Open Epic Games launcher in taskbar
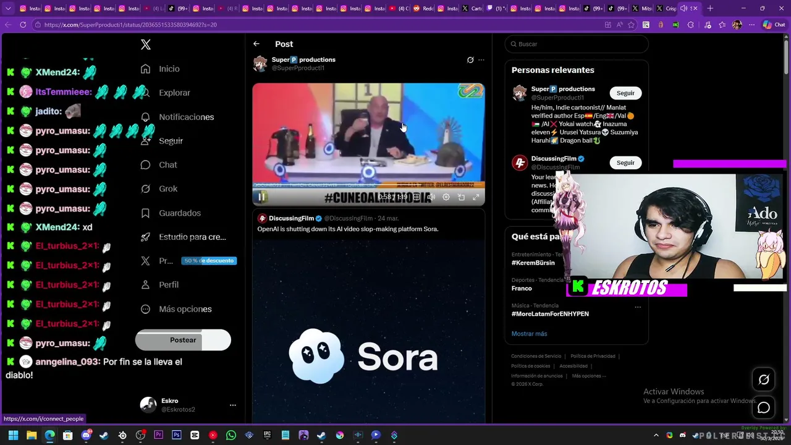Screen dimensions: 791x445 pos(267,435)
